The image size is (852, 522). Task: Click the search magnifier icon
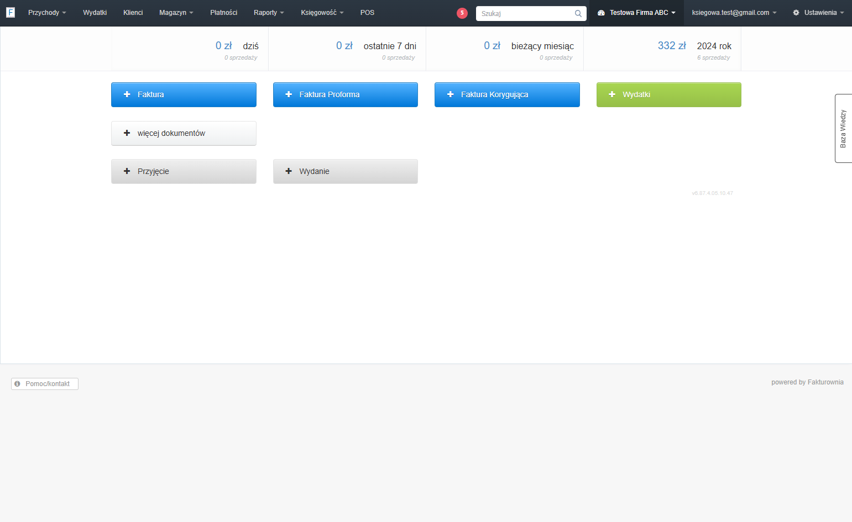coord(578,13)
